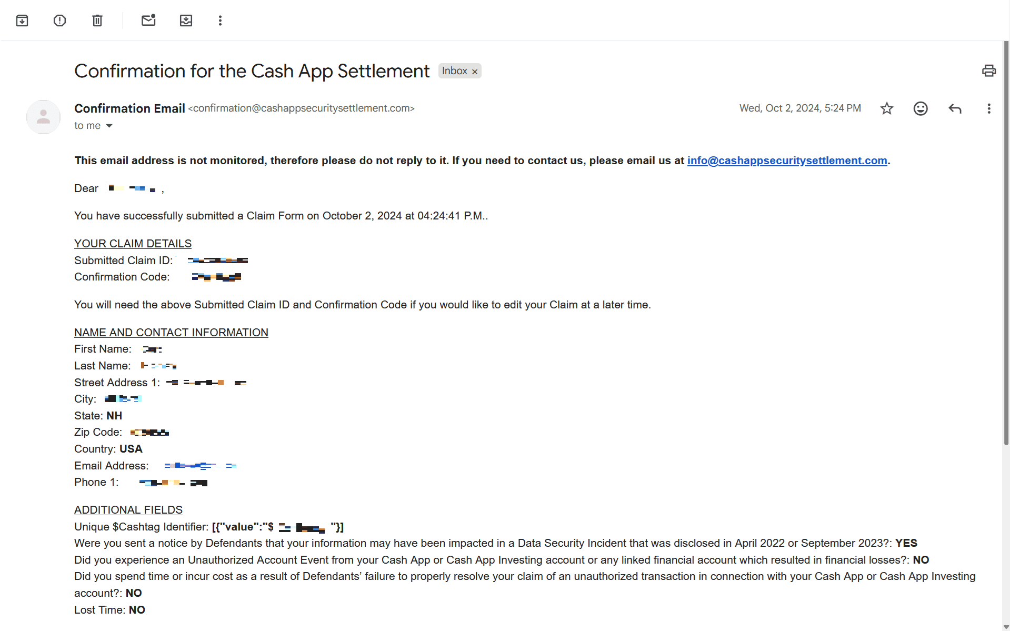Open the message's three-dot options menu
1010x631 pixels.
(988, 108)
